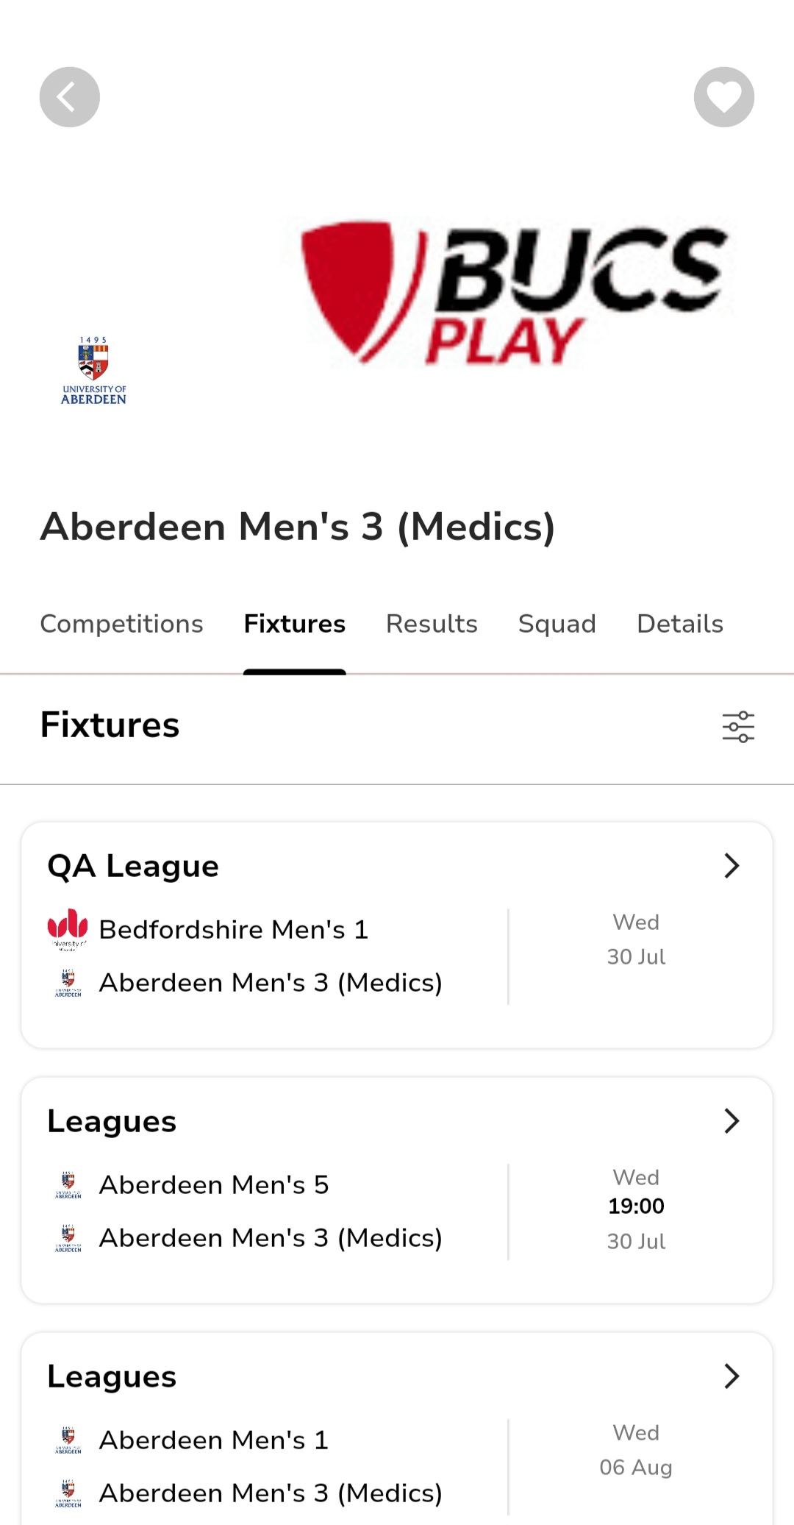
Task: Expand the 06 Aug Leagues fixture chevron
Action: (x=731, y=1376)
